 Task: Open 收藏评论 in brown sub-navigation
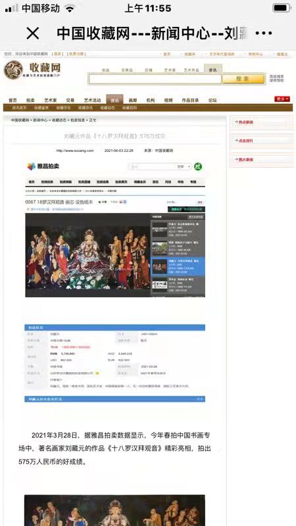[x=63, y=108]
